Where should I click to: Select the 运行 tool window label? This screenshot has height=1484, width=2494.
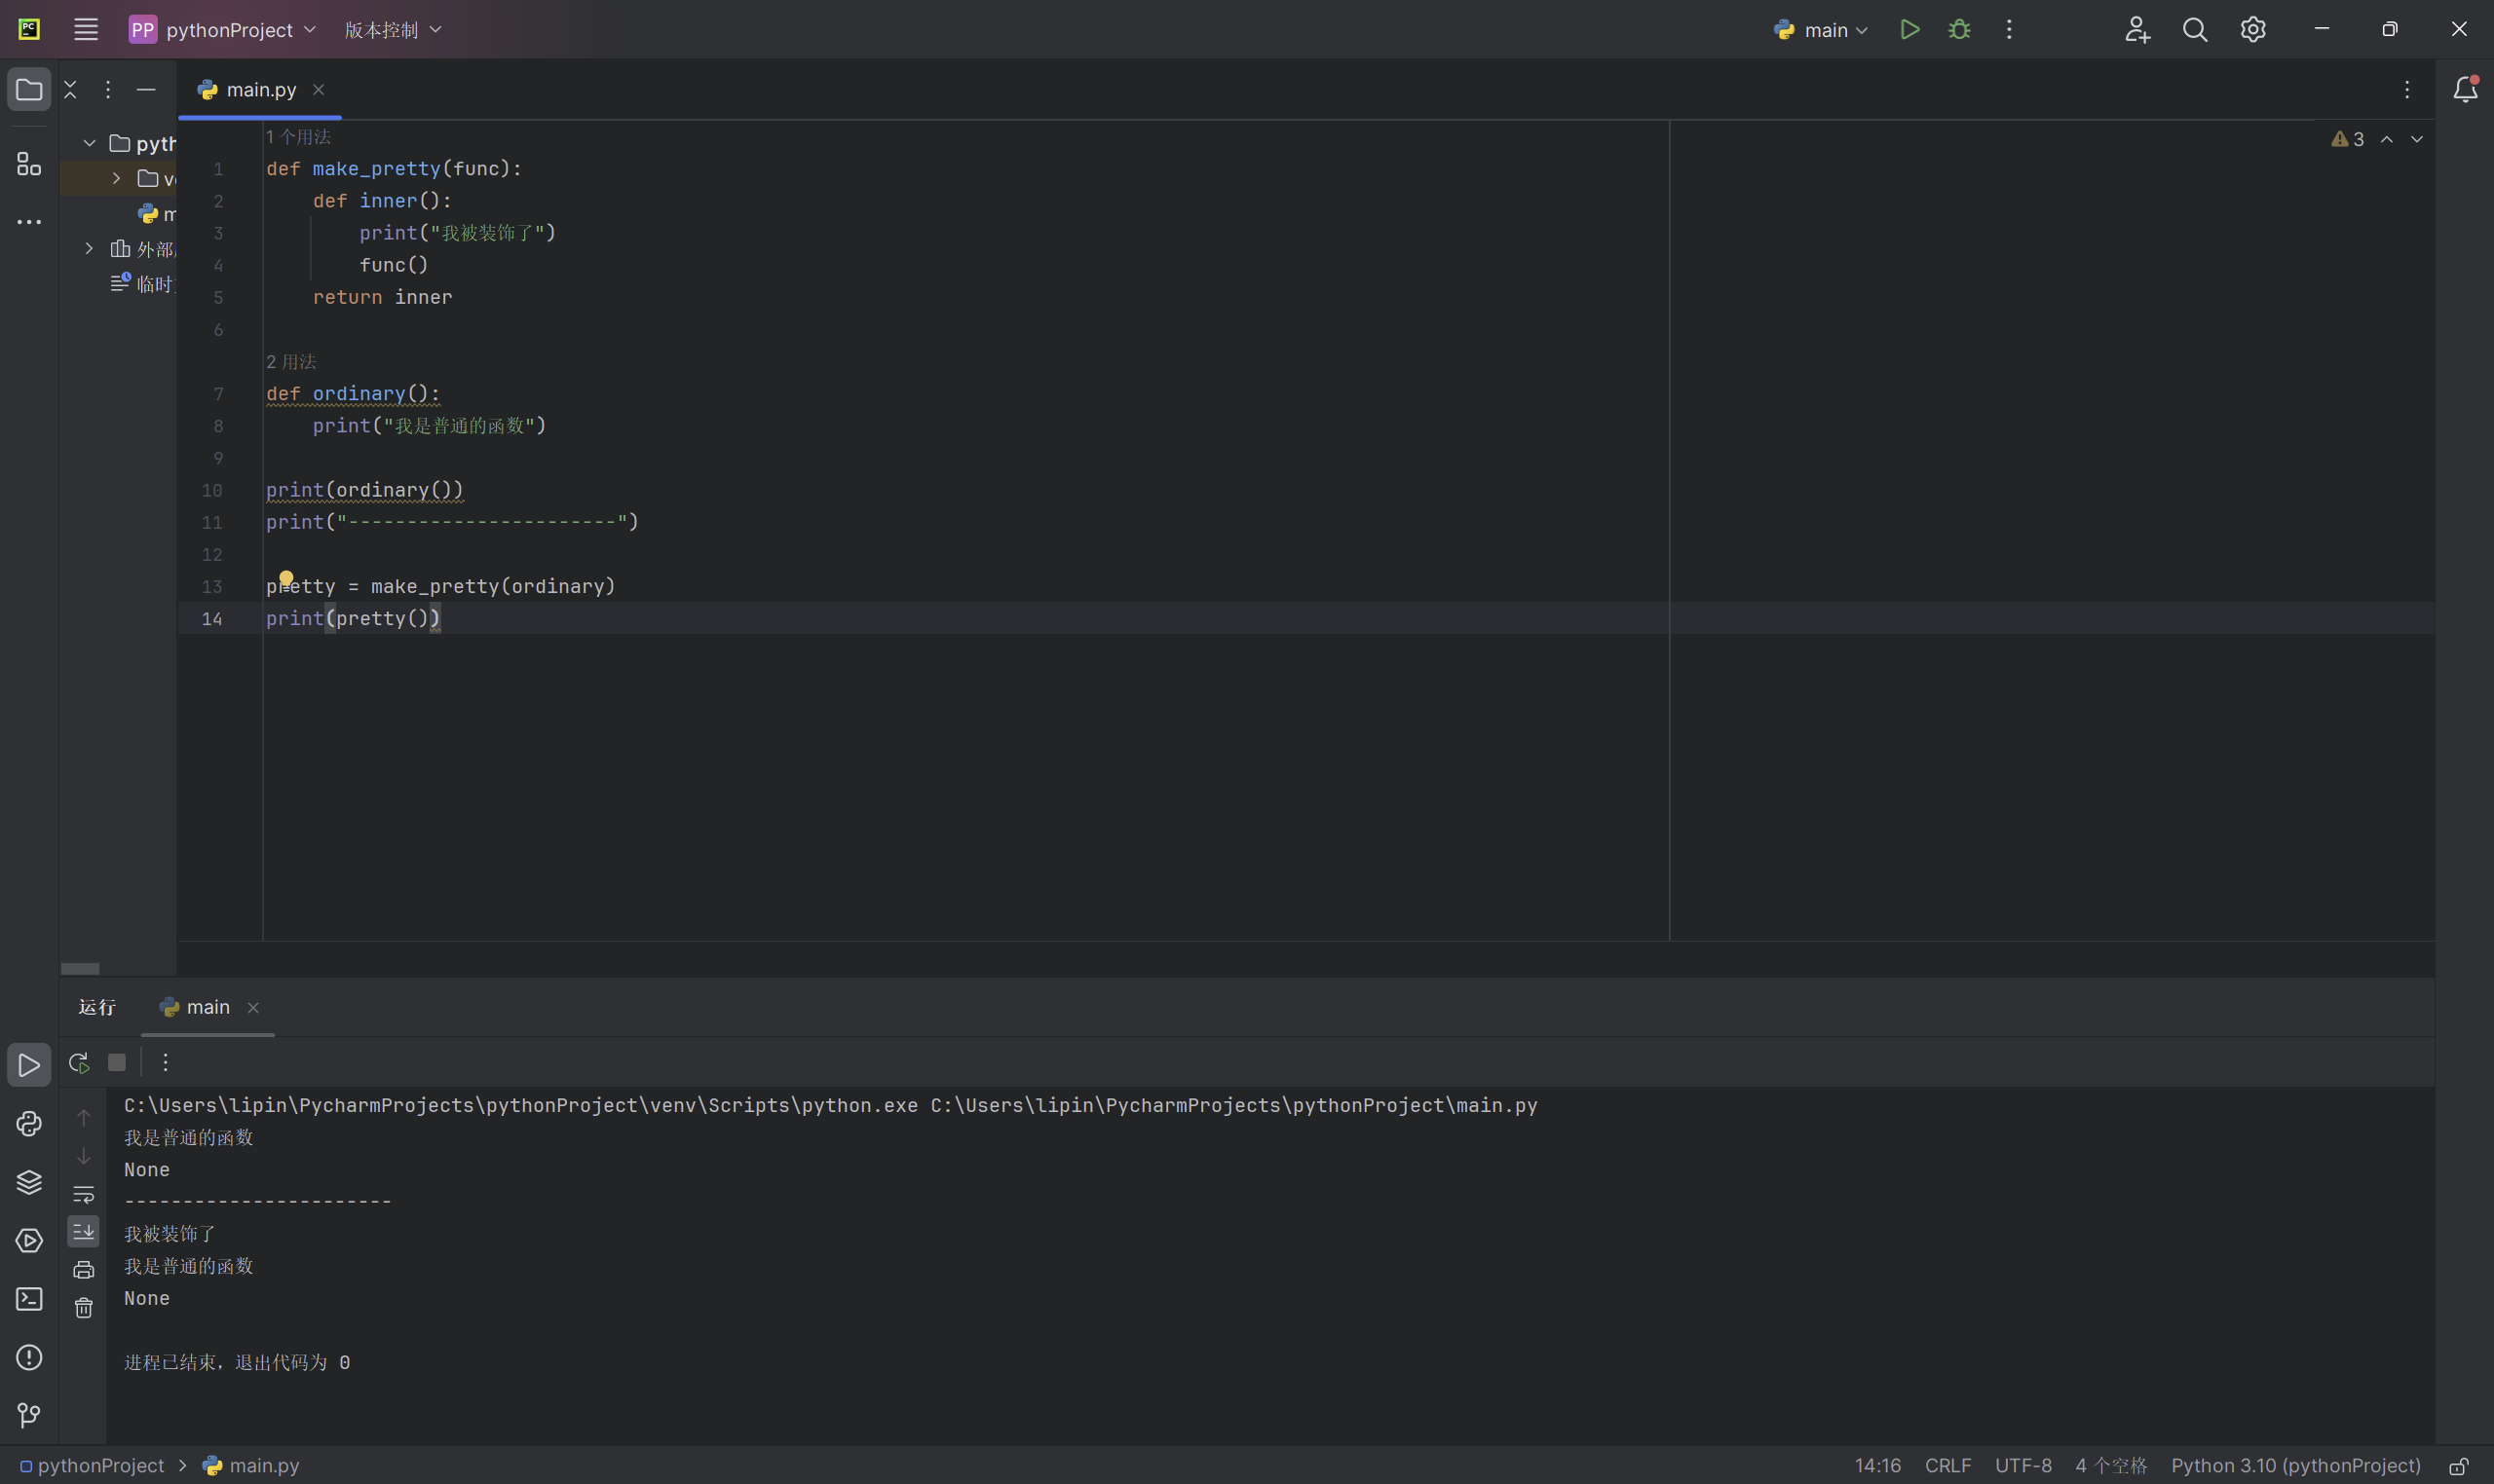97,1007
